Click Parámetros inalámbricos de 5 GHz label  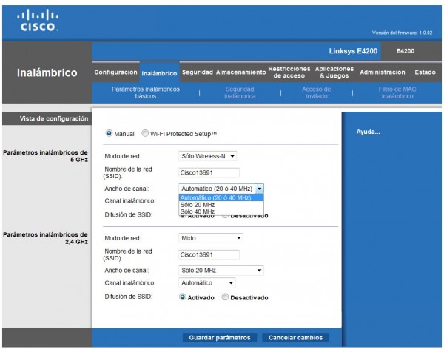click(x=45, y=156)
